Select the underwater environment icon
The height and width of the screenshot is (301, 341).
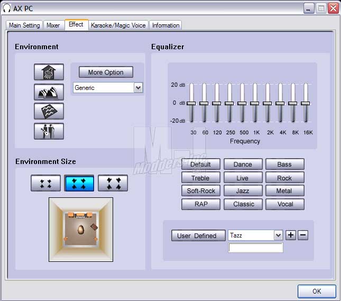49,111
